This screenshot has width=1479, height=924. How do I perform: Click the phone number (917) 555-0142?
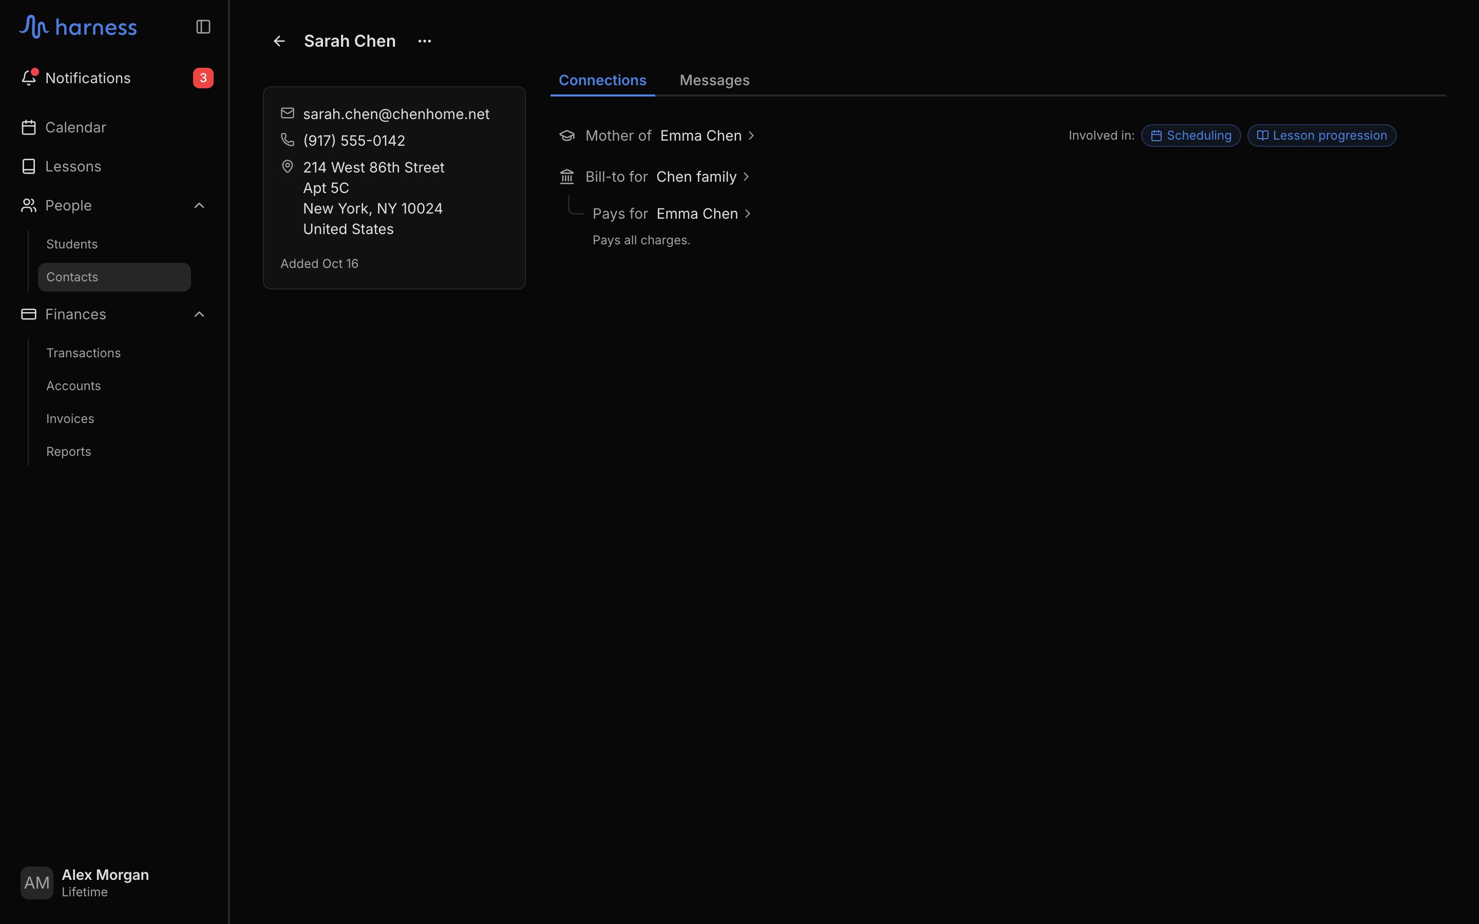pyautogui.click(x=354, y=141)
